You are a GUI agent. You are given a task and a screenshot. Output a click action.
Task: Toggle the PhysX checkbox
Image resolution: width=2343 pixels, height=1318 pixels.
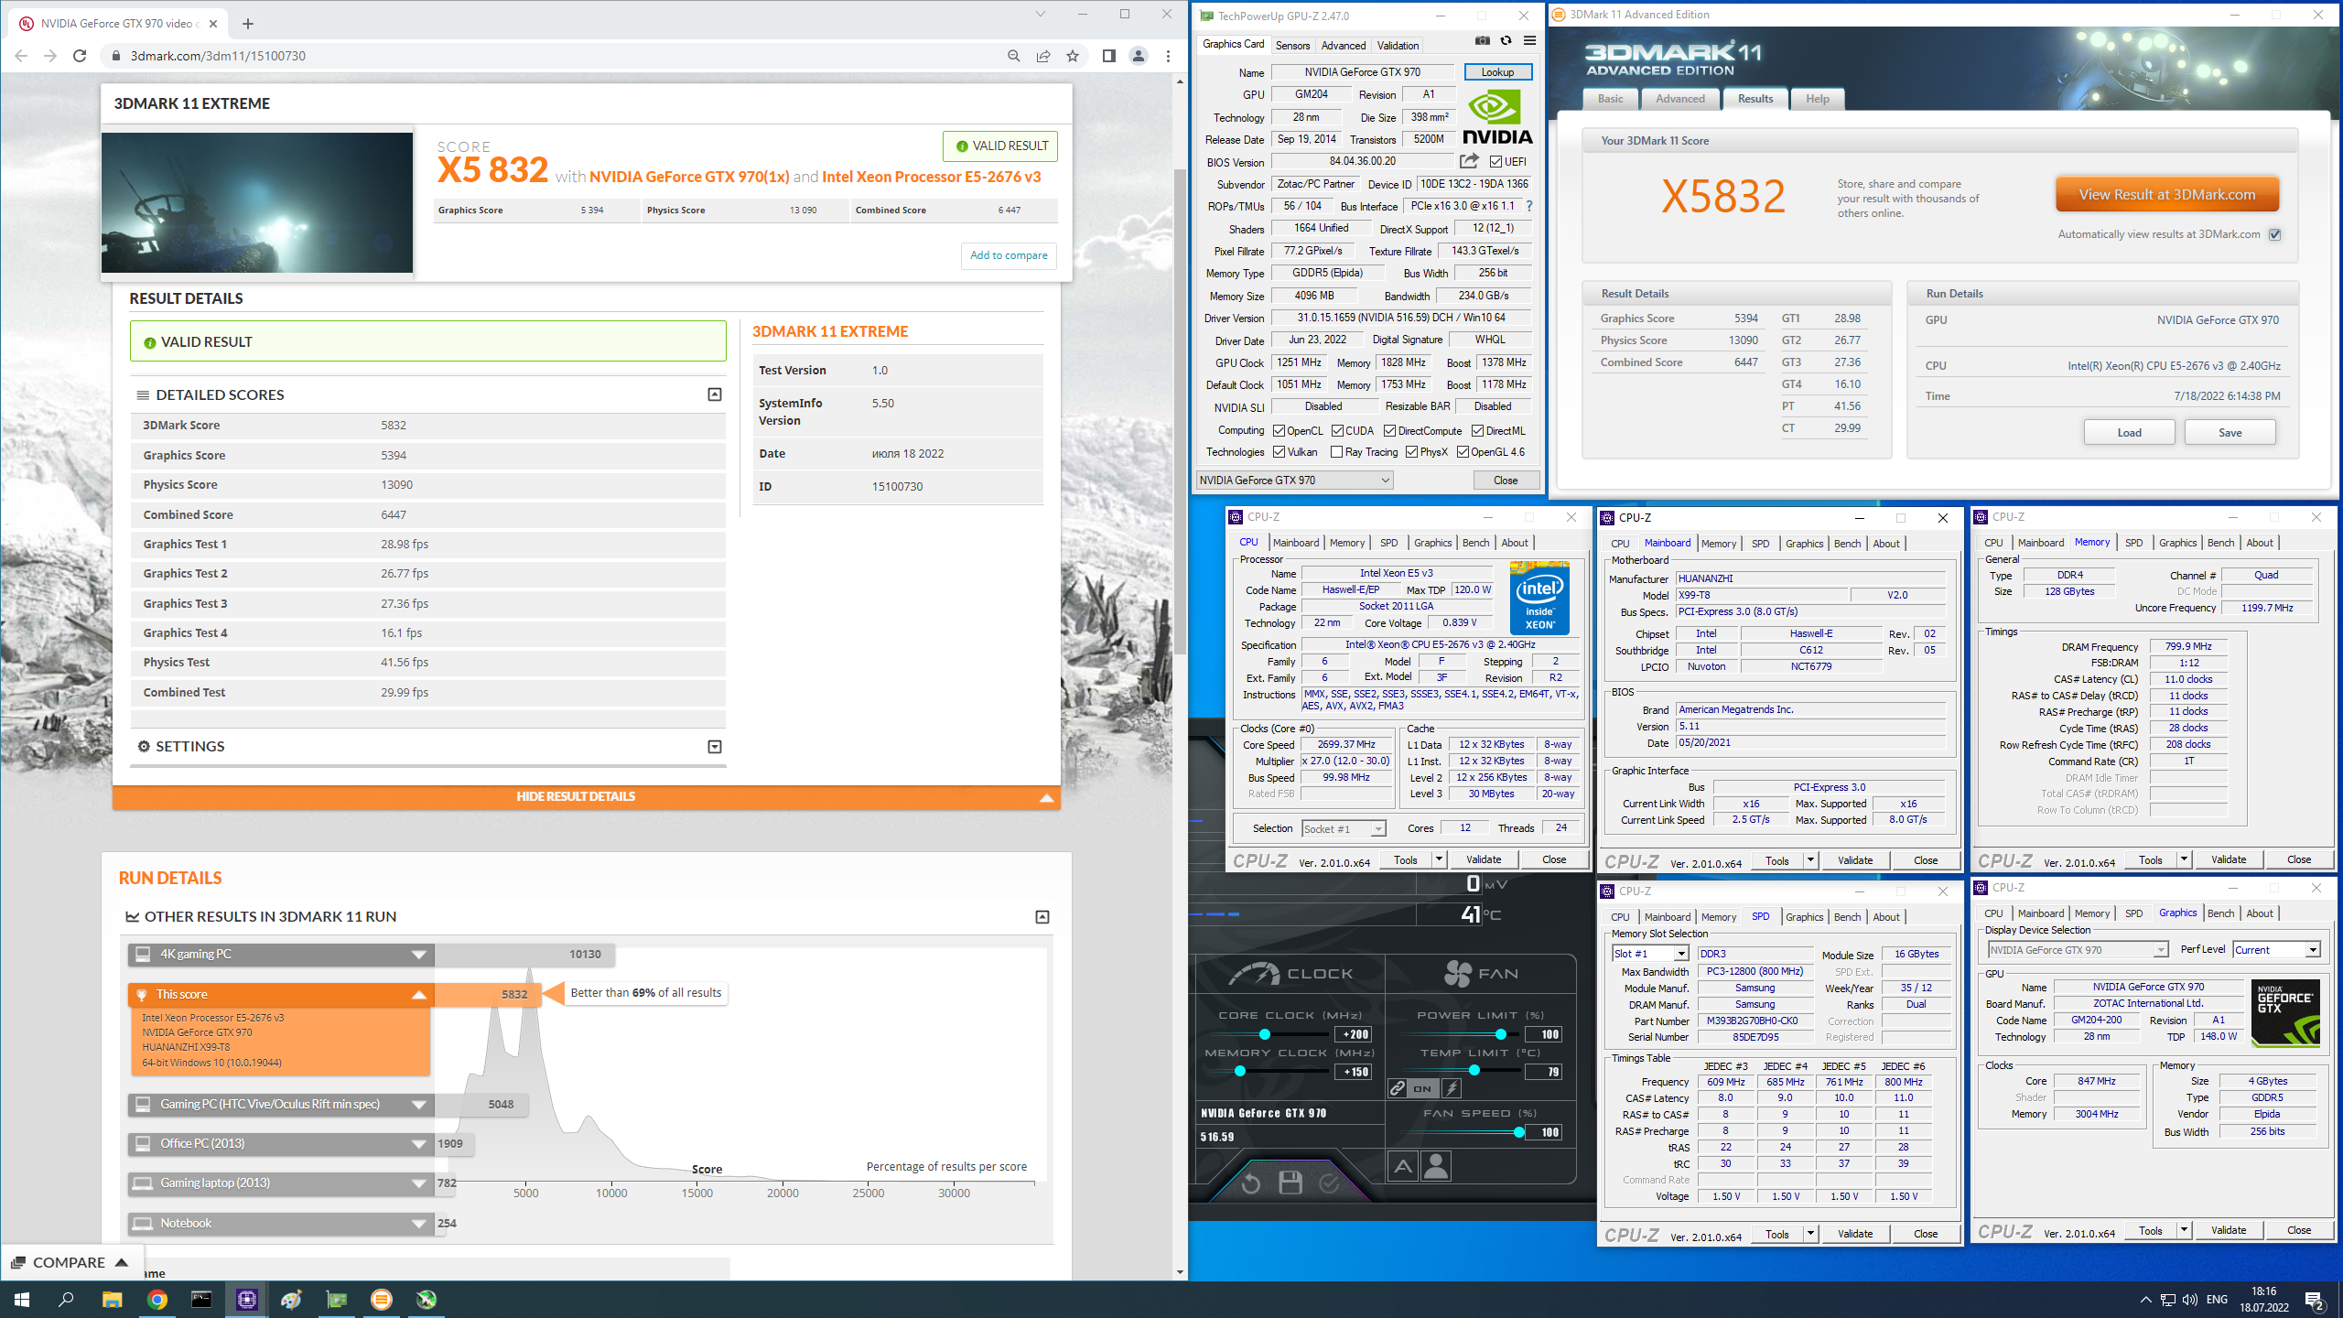coord(1412,452)
